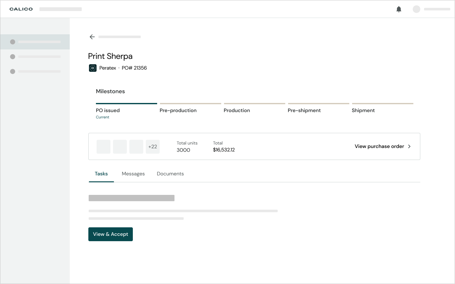Open the View purchase order link
Screen dimensions: 455x284
click(379, 146)
